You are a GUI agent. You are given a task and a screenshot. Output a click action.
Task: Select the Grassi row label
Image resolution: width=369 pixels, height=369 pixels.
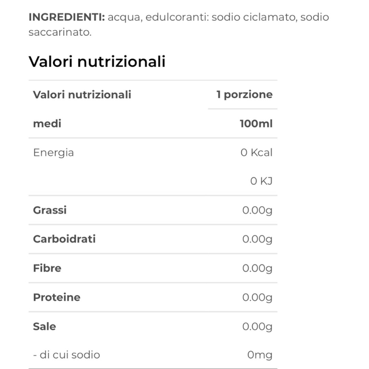[50, 210]
